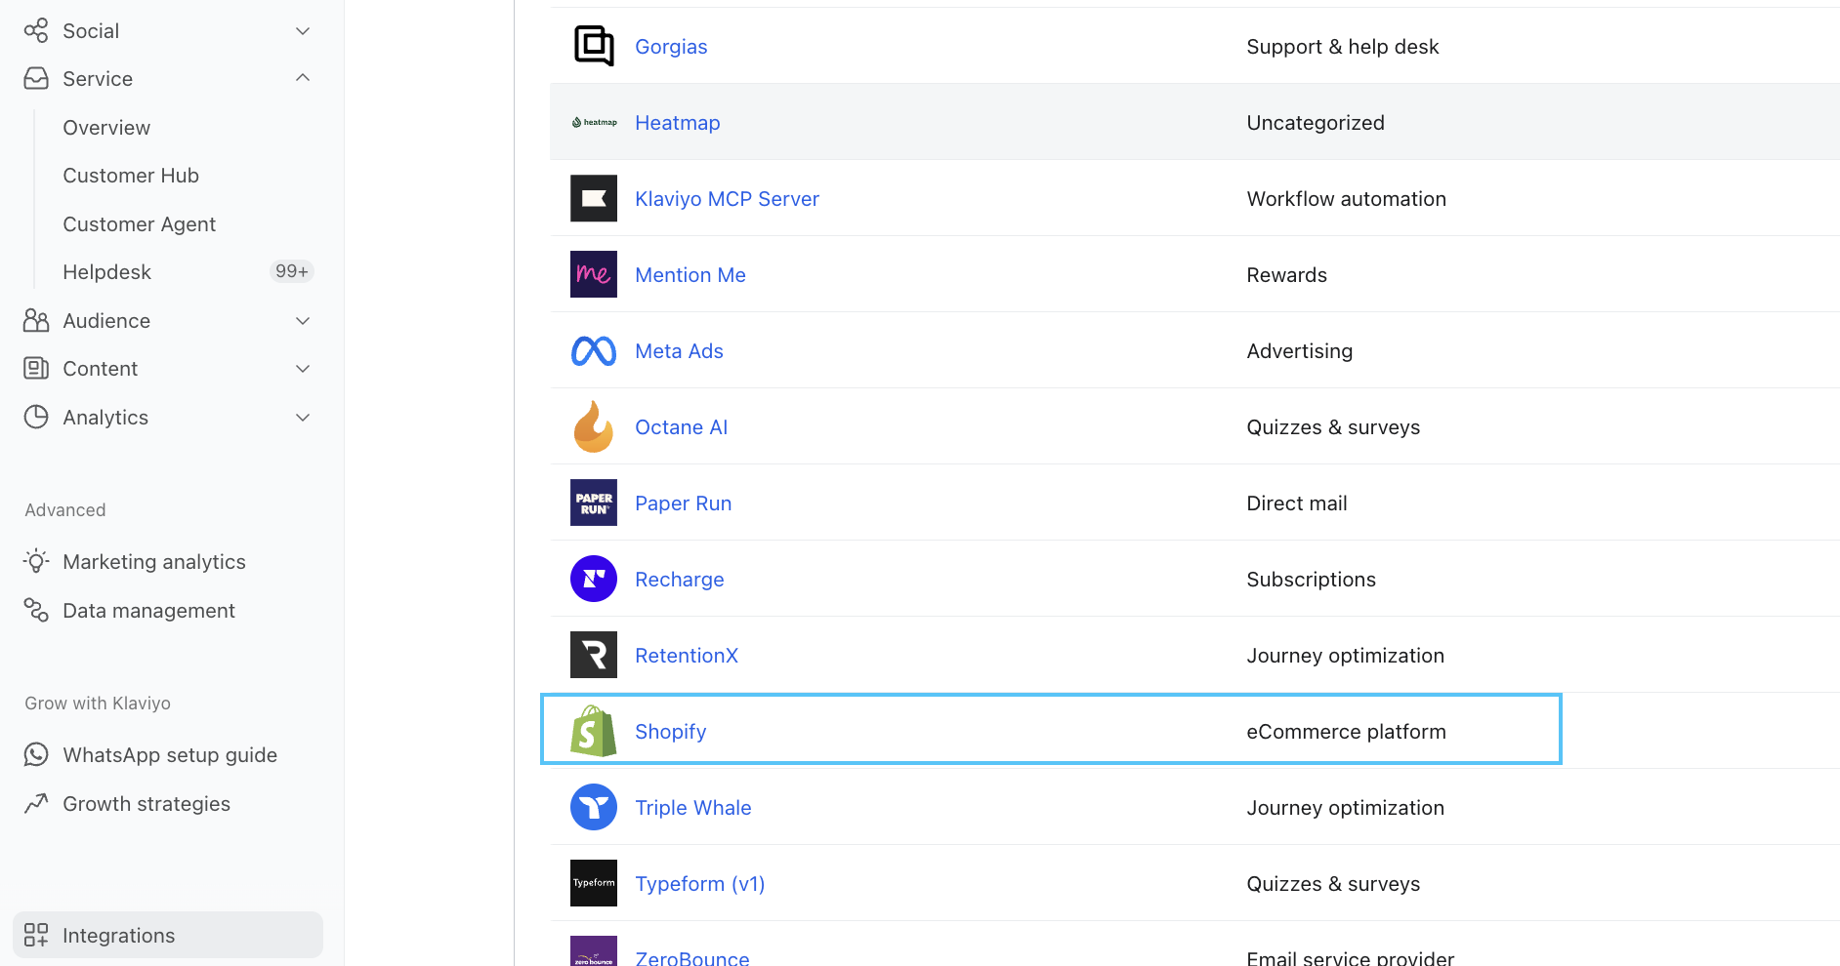The height and width of the screenshot is (966, 1840).
Task: Open the Triple Whale integration link
Action: coord(693,807)
